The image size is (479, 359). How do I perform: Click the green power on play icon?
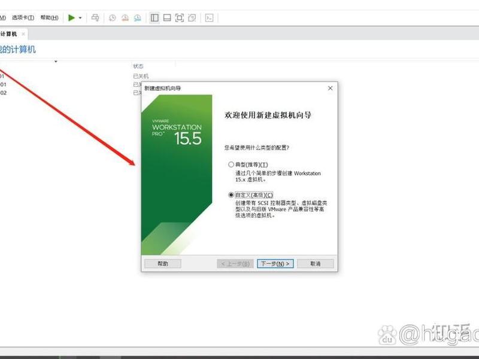[x=71, y=18]
